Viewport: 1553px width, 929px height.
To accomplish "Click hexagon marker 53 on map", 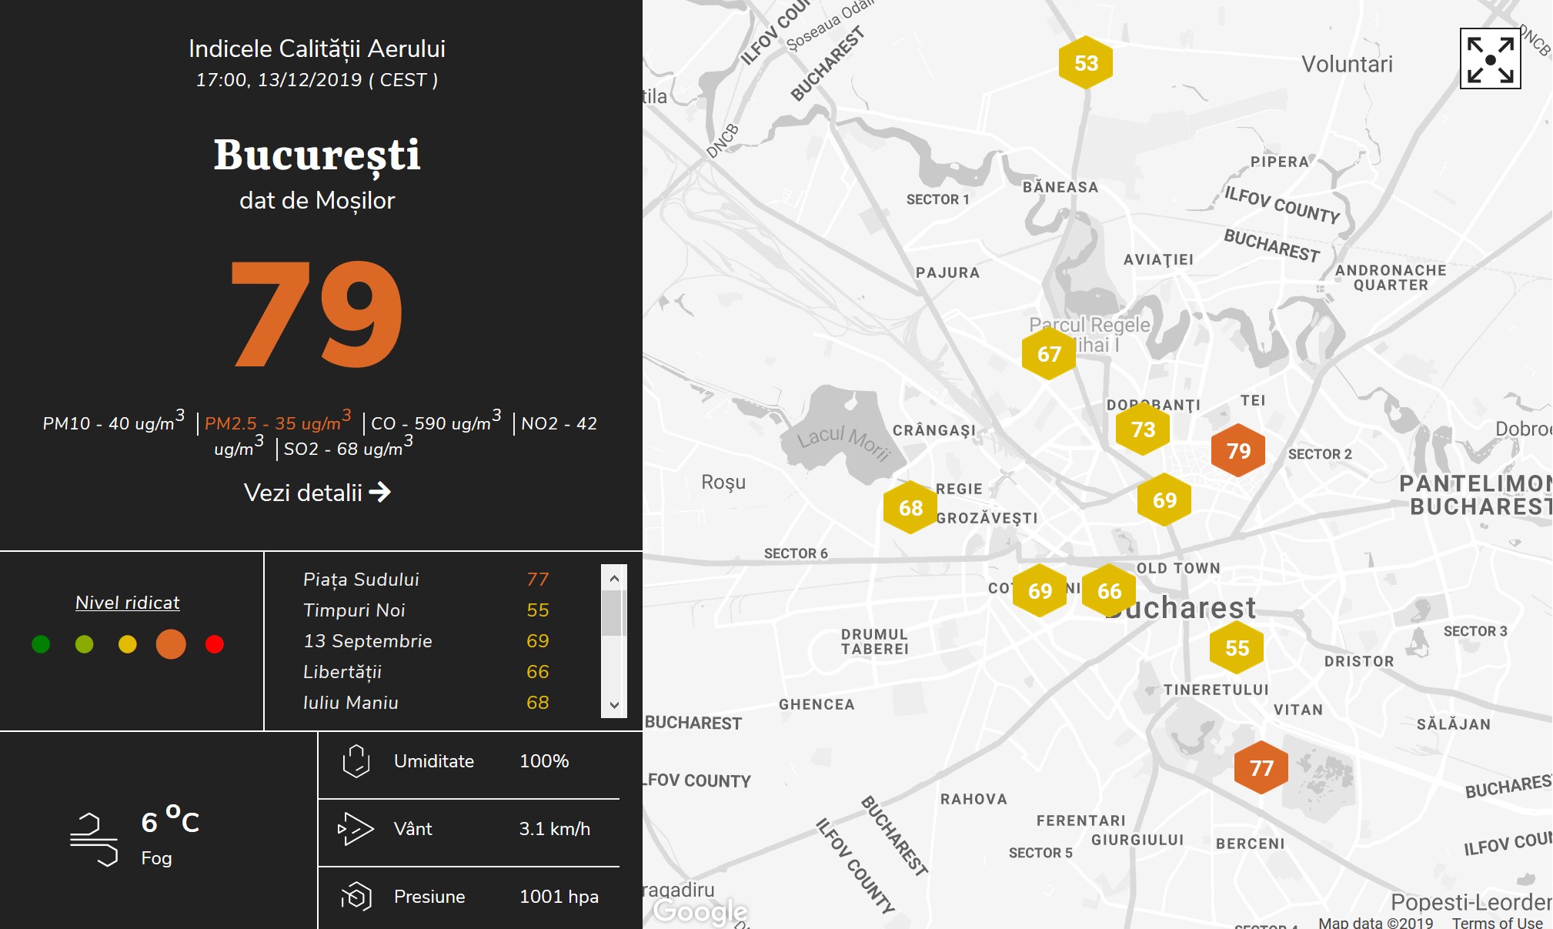I will 1085,62.
